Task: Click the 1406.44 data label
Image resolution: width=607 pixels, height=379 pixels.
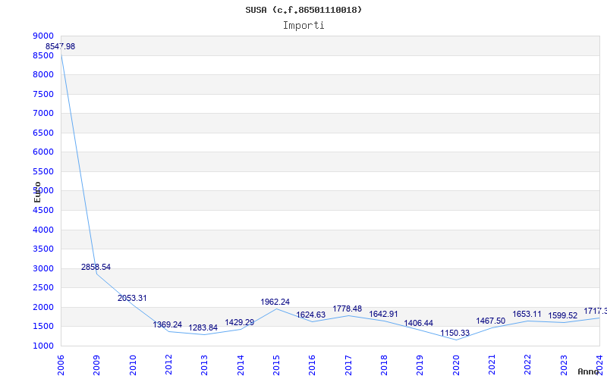Action: click(x=419, y=323)
